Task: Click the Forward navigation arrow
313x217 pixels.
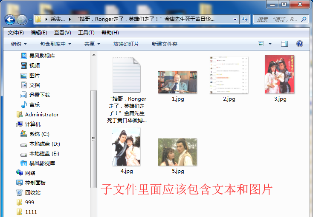Action: click(22, 20)
